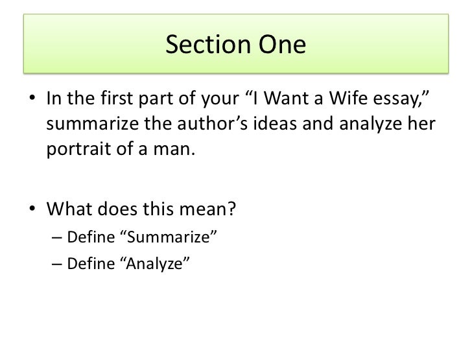
Task: Click the word "first" in the opening line
Action: (117, 98)
